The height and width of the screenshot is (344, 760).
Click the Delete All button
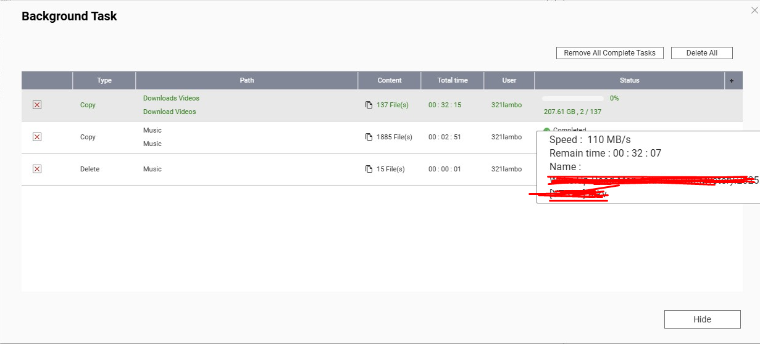tap(702, 53)
